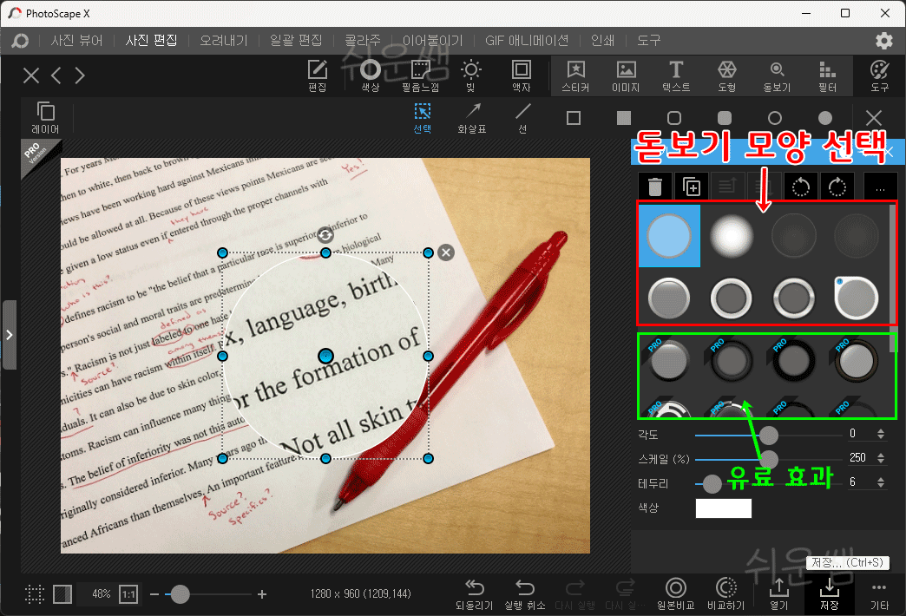Switch to 일괄 편집 tab
This screenshot has height=616, width=906.
click(x=296, y=41)
